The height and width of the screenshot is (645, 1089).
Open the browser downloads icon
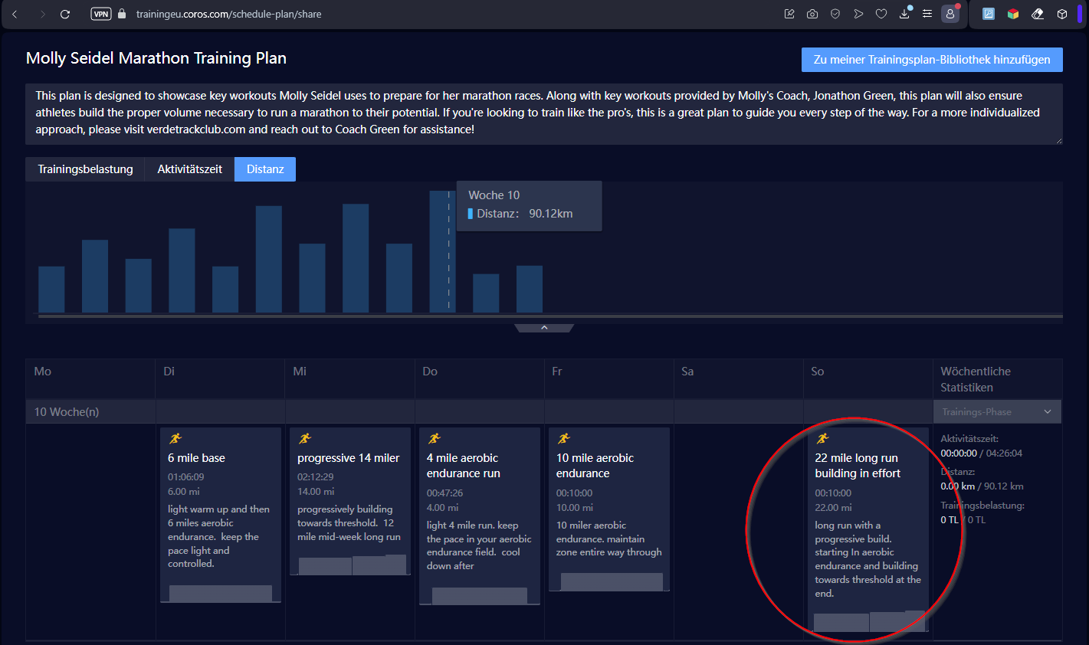[x=904, y=14]
